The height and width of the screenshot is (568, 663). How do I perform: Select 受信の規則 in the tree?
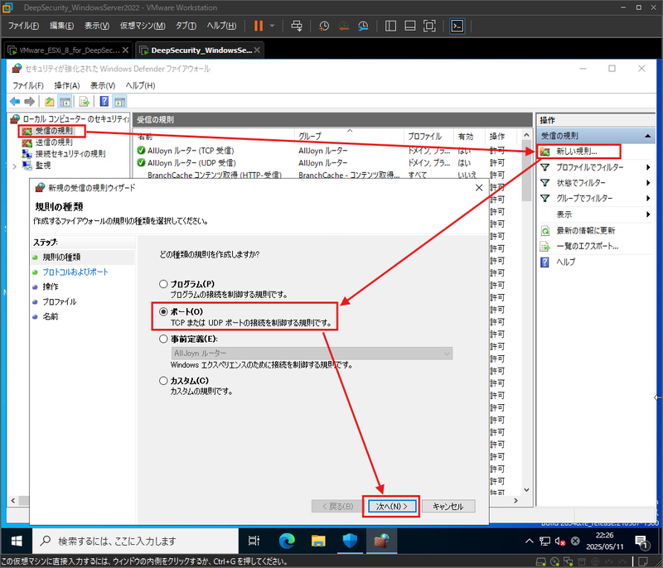(x=54, y=131)
